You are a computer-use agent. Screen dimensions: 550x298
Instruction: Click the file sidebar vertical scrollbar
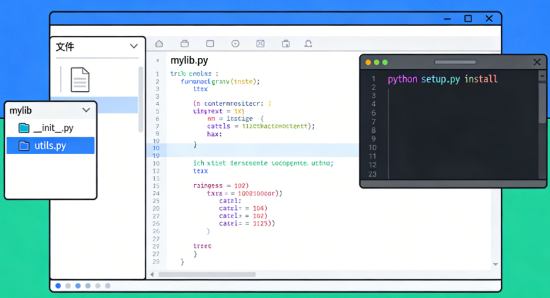tap(141, 99)
